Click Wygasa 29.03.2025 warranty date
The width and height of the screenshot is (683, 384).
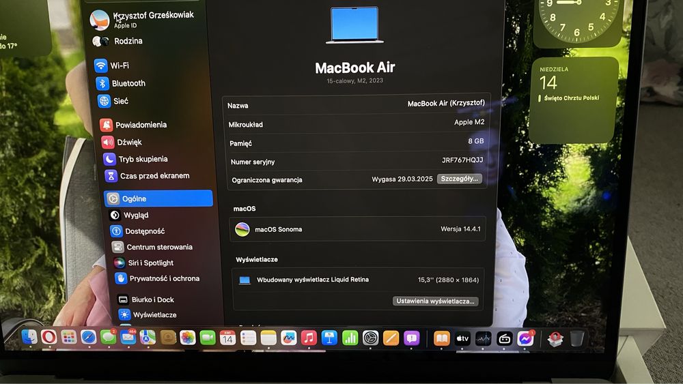click(x=402, y=179)
